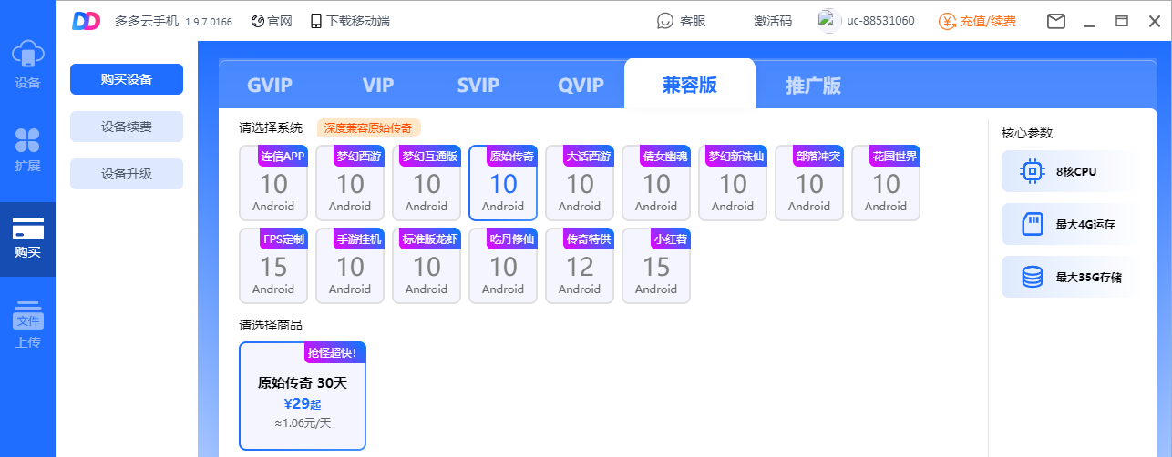This screenshot has height=457, width=1172.
Task: Open the 设备 (devices) sidebar section
Action: coord(27,66)
